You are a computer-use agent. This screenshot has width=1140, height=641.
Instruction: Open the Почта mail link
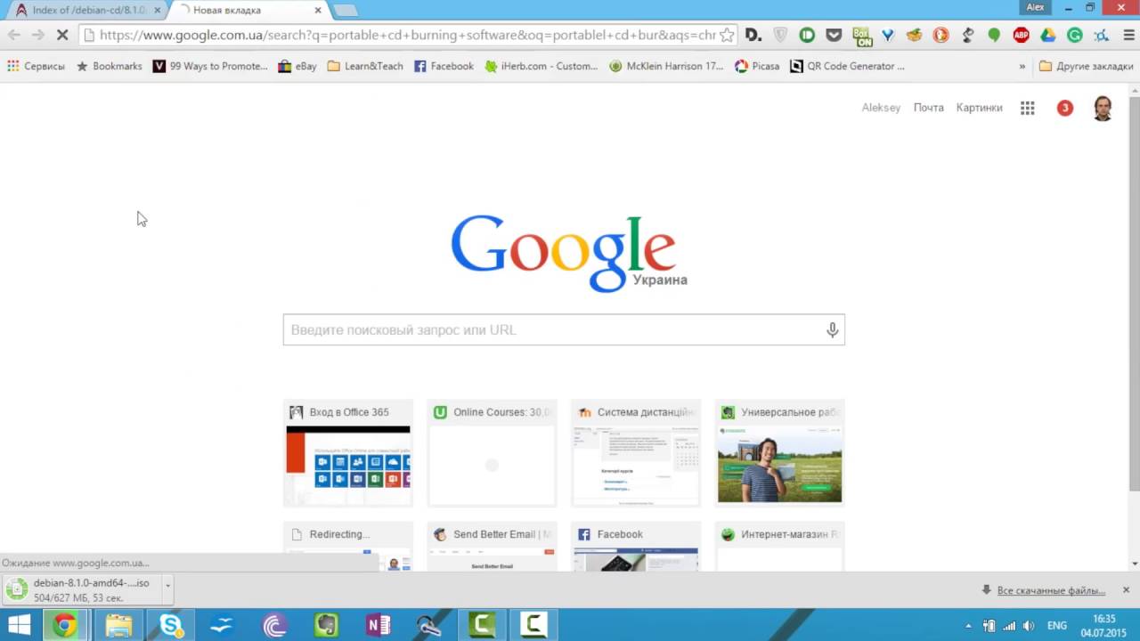(928, 108)
